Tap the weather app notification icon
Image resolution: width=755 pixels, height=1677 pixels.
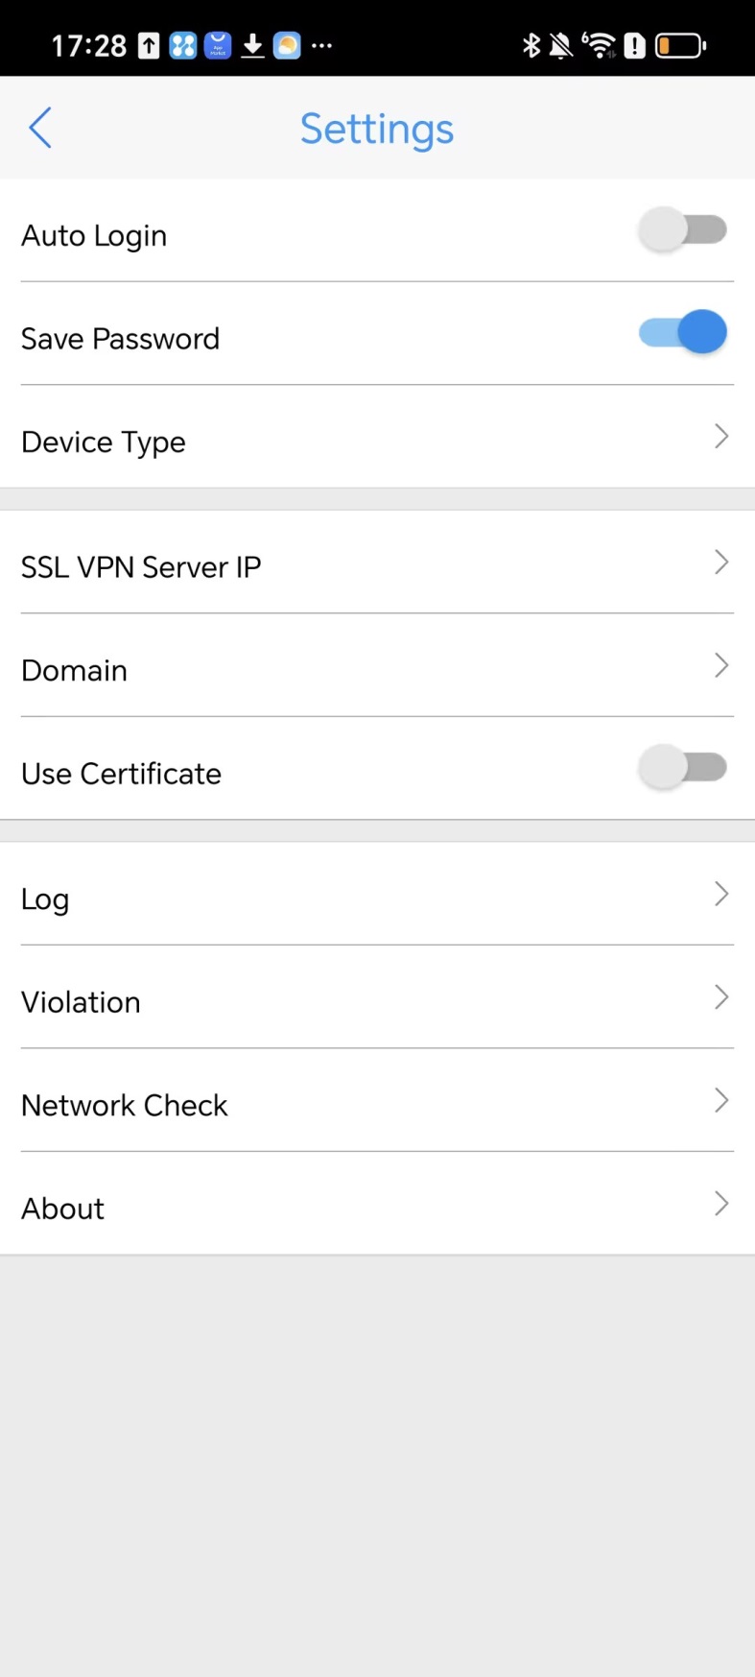click(x=287, y=45)
